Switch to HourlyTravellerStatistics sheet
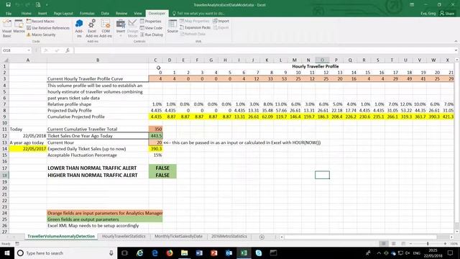The image size is (460, 259). point(124,236)
